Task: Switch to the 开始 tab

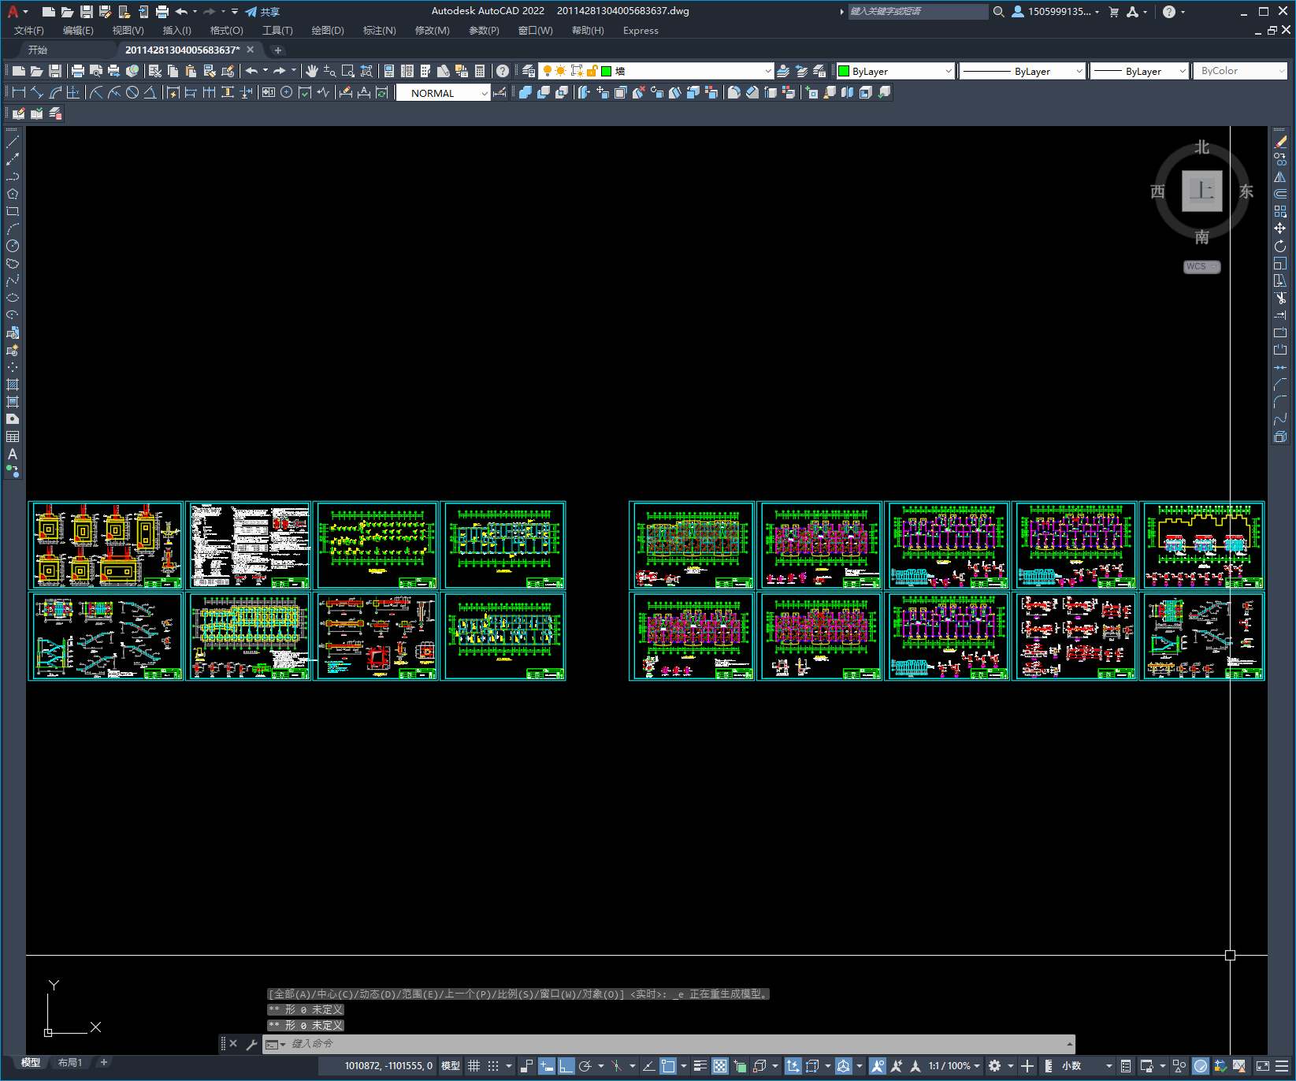Action: click(38, 50)
